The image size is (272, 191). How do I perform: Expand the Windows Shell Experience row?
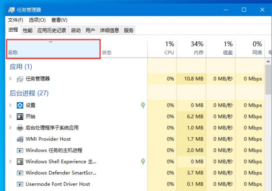tap(10, 161)
